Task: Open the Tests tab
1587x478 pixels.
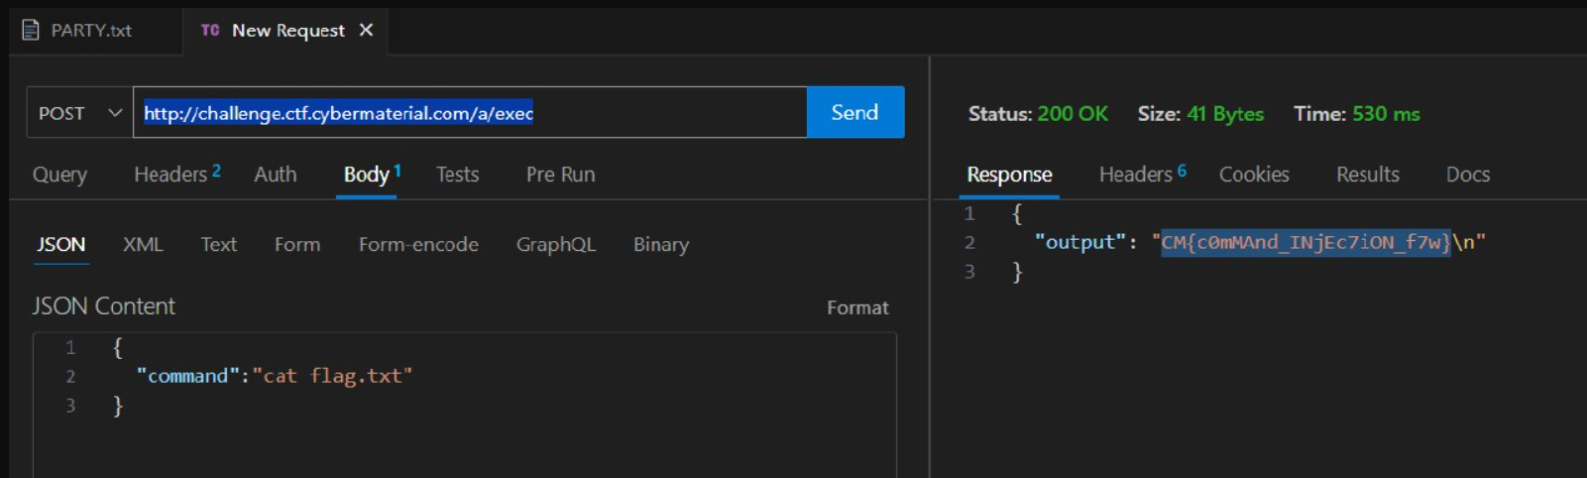Action: point(457,175)
